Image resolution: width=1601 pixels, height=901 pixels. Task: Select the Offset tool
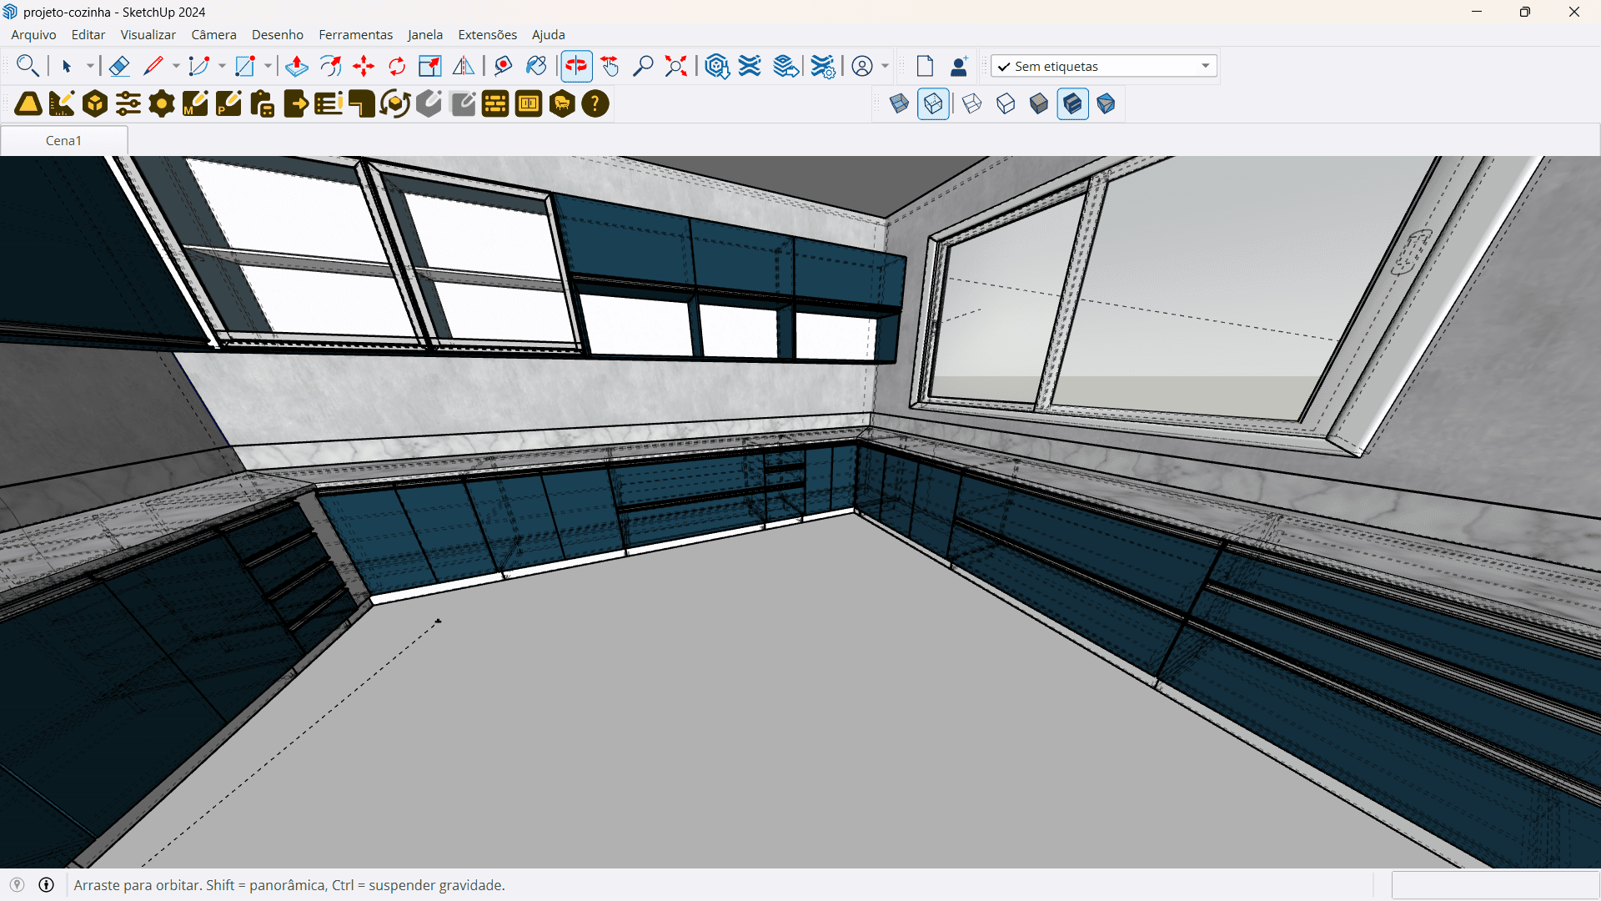tap(331, 66)
